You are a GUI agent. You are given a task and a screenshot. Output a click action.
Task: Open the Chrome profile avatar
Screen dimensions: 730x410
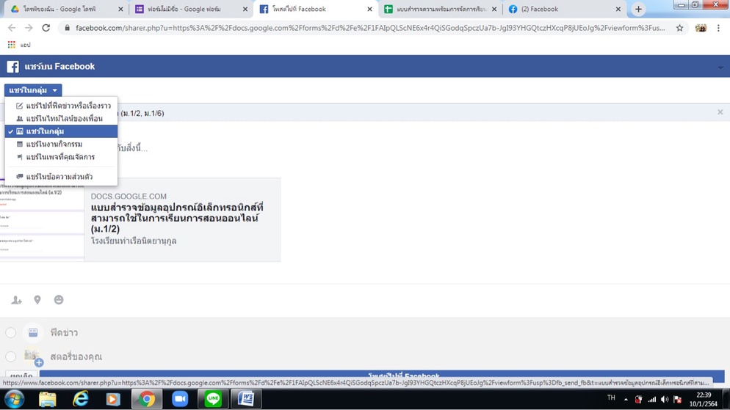[x=701, y=28]
